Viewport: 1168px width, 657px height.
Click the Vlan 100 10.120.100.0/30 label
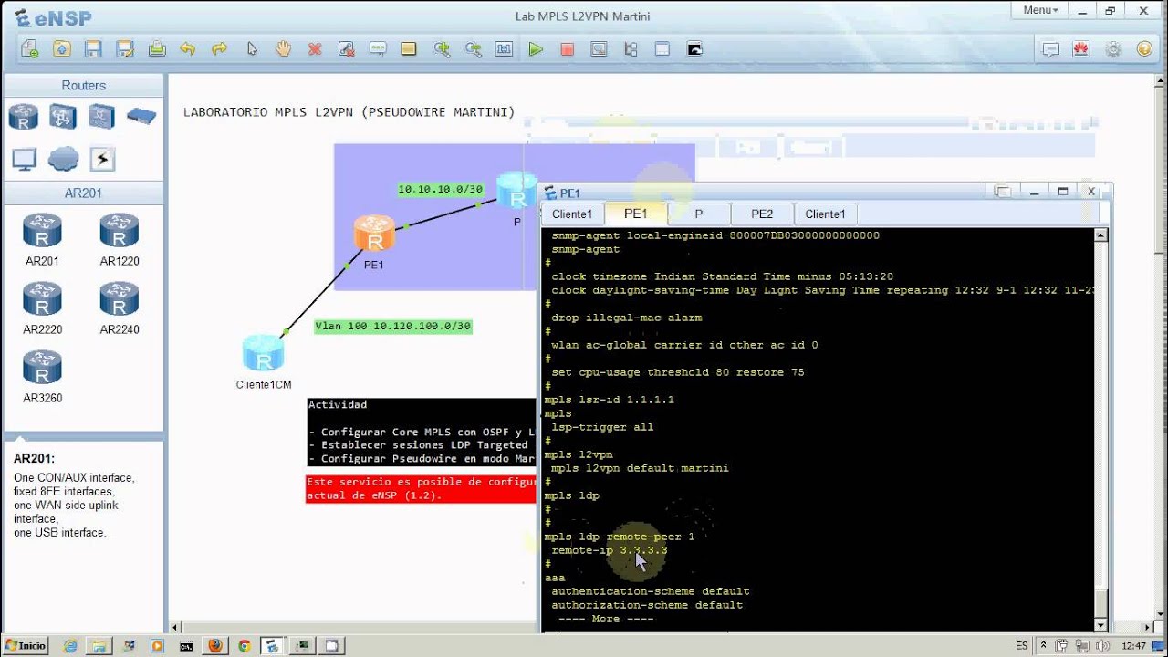click(x=393, y=326)
